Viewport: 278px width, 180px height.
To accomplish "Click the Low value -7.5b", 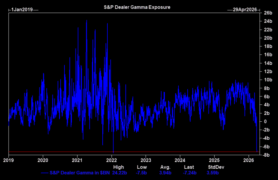I will tap(142, 173).
